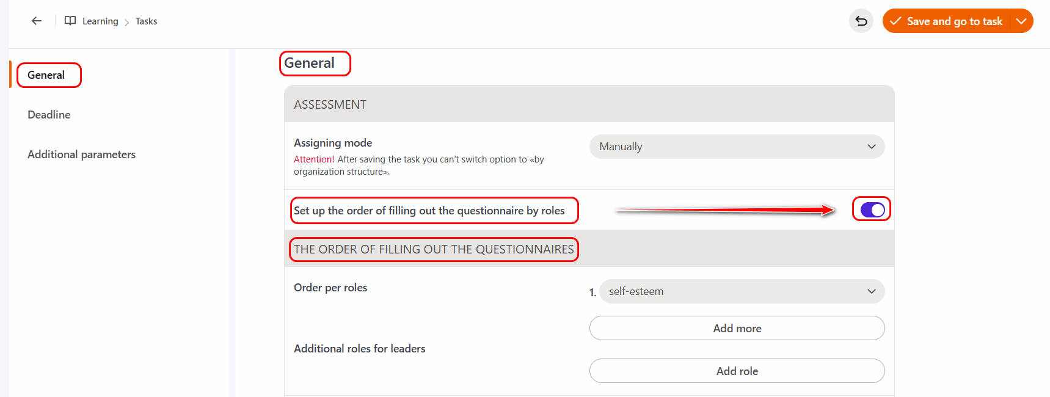Click the ASSESSMENT section header

point(330,104)
